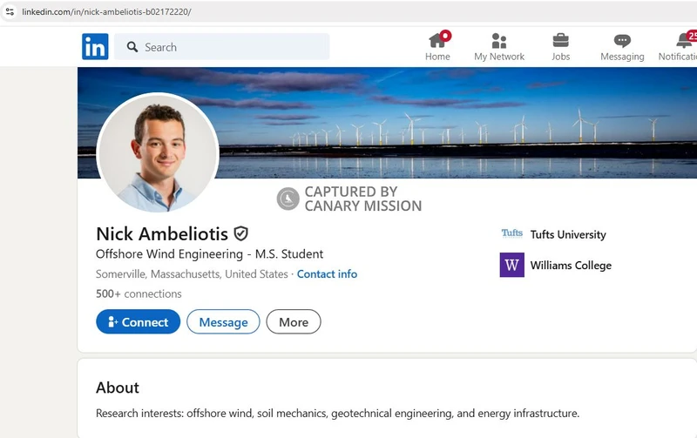Click the Tufts logo icon
Image resolution: width=697 pixels, height=438 pixels.
coord(512,233)
